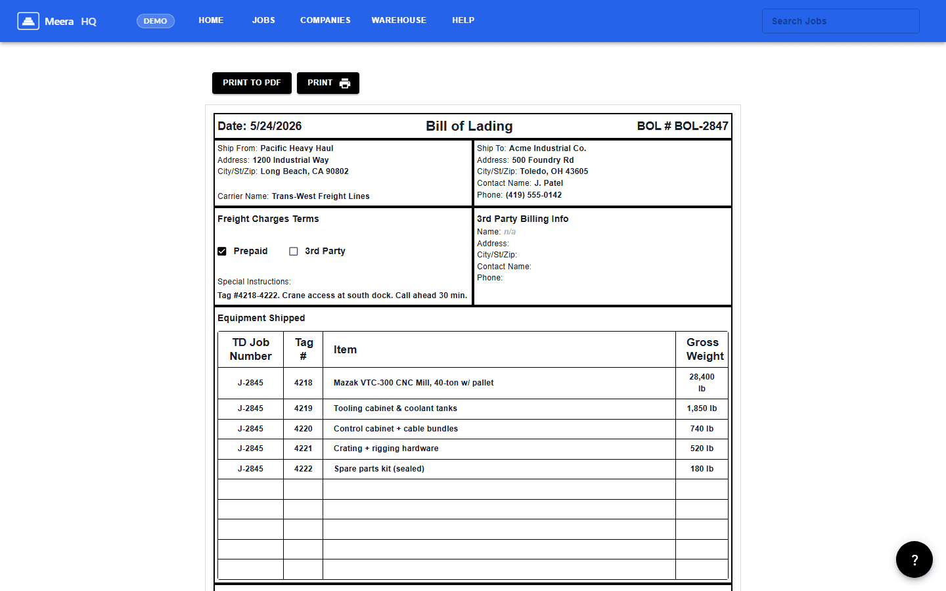Go to the Jobs menu
Image resolution: width=946 pixels, height=591 pixels.
263,20
